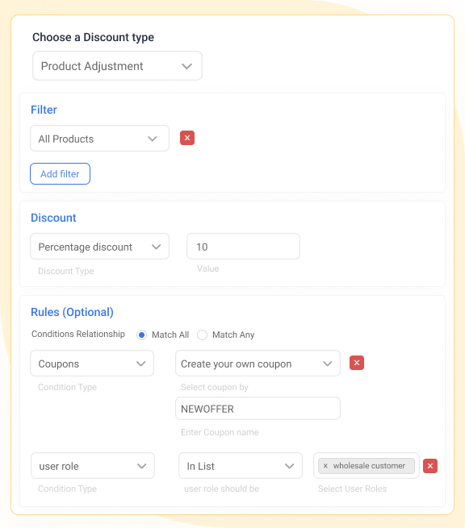Delete the Coupons condition with red X
The height and width of the screenshot is (528, 465).
coord(357,363)
